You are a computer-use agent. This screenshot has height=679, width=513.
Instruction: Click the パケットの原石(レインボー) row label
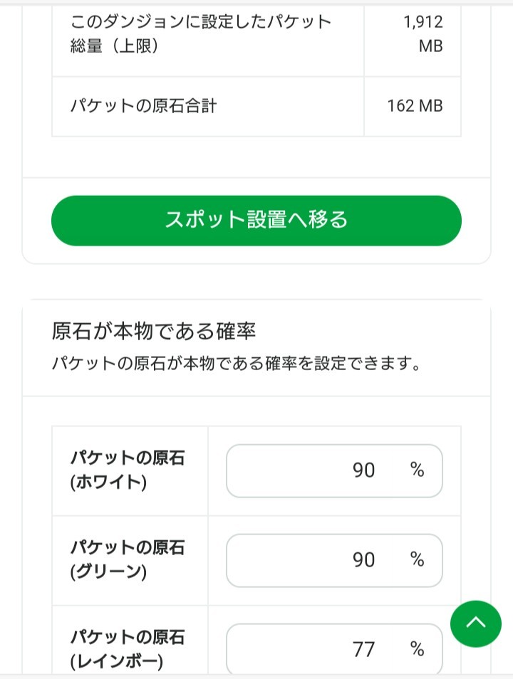pos(128,648)
